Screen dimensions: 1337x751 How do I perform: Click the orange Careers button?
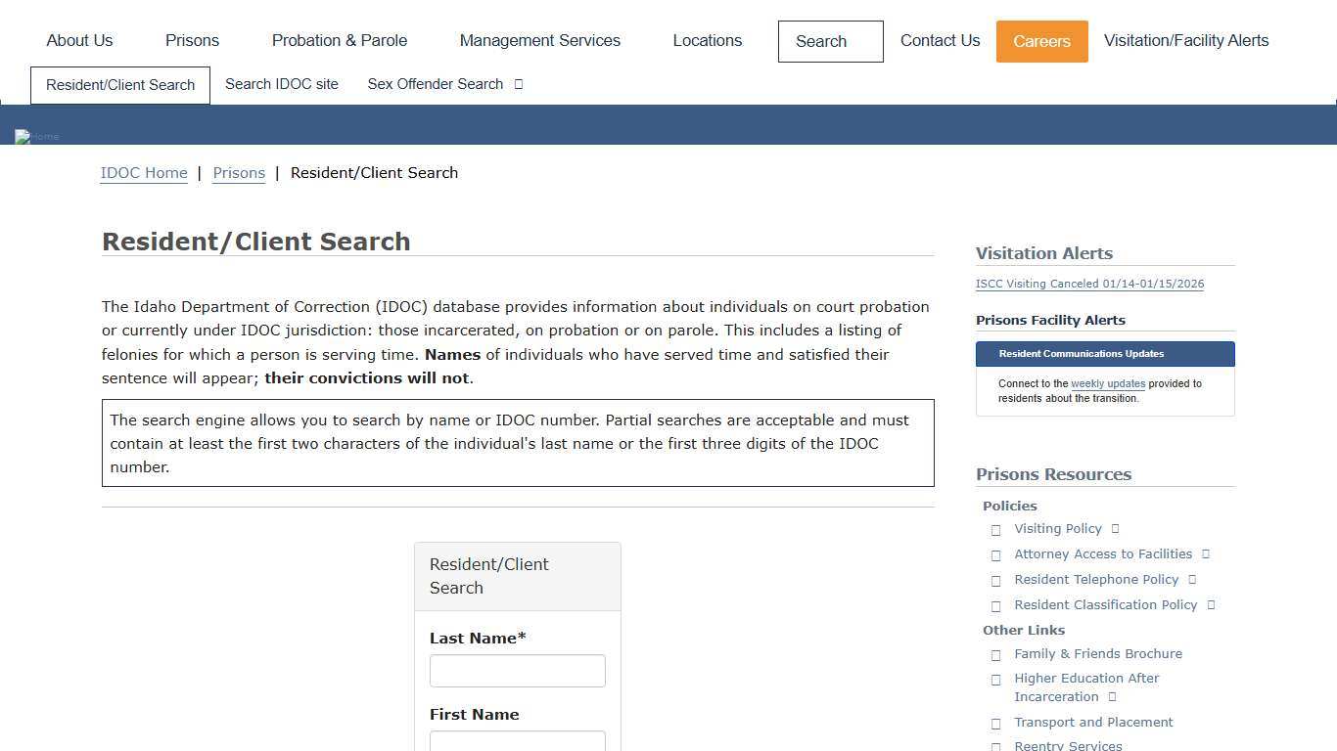pos(1041,41)
